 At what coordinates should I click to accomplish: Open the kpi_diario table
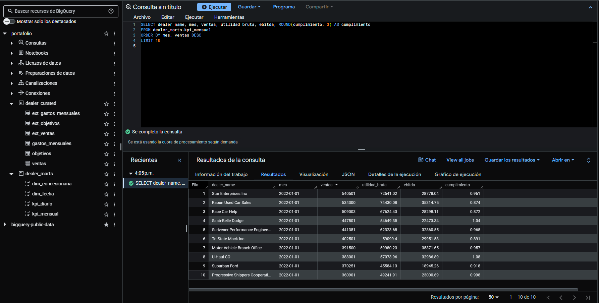42,204
